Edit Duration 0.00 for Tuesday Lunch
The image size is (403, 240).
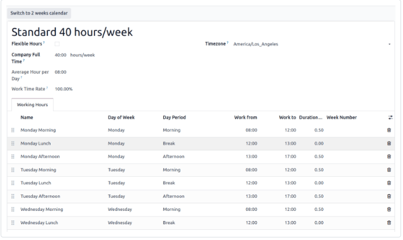[x=318, y=183]
